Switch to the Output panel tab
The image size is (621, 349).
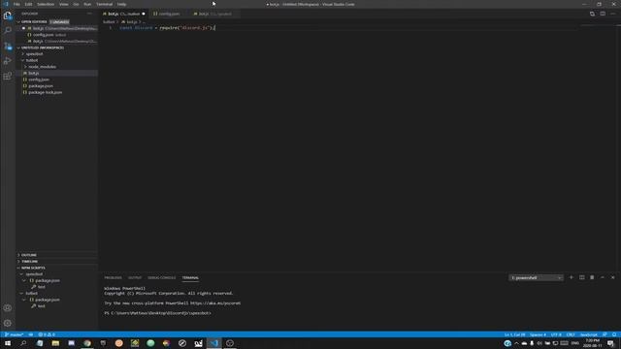135,278
